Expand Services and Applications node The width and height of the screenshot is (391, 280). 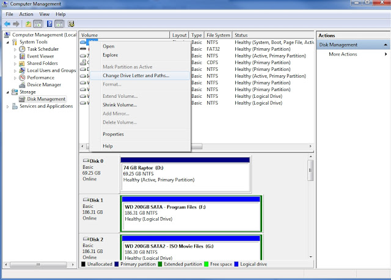pyautogui.click(x=8, y=106)
